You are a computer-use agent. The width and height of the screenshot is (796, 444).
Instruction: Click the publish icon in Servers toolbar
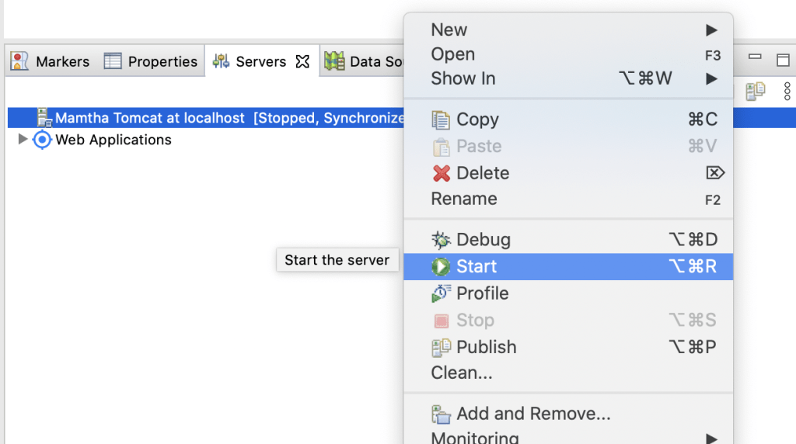pyautogui.click(x=755, y=92)
